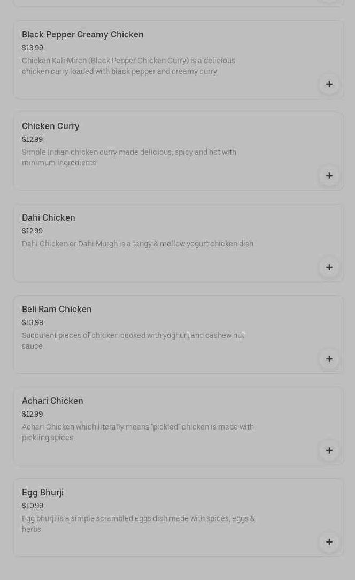Click the Succulent pieces of chicken description

(133, 341)
